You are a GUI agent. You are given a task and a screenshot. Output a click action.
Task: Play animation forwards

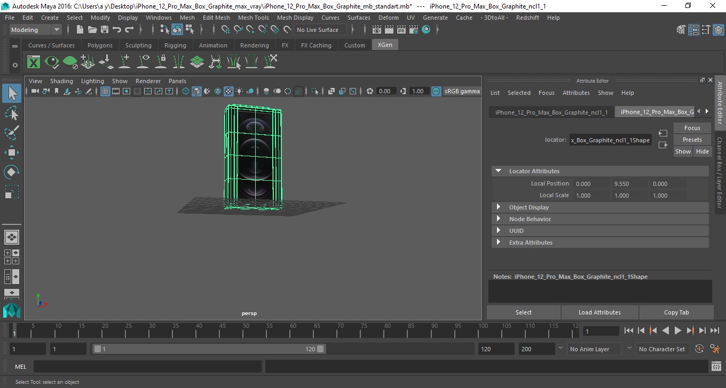678,331
